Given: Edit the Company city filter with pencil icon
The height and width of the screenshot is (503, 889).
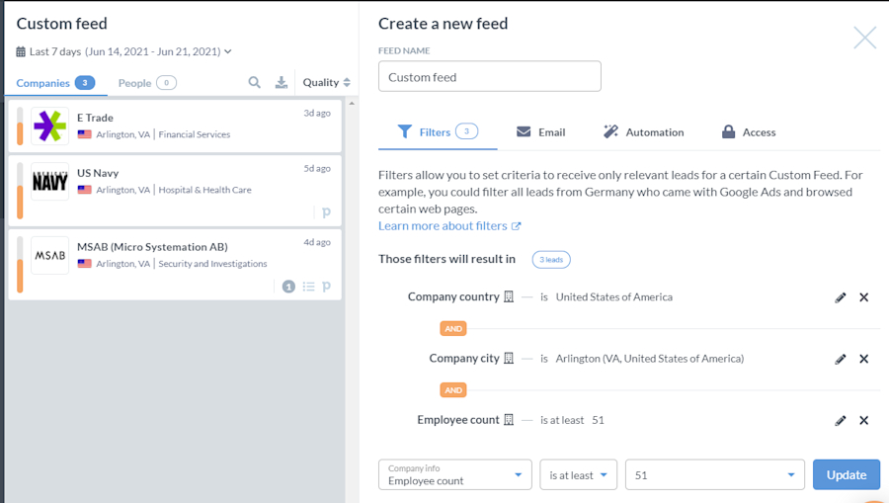Looking at the screenshot, I should [x=841, y=359].
